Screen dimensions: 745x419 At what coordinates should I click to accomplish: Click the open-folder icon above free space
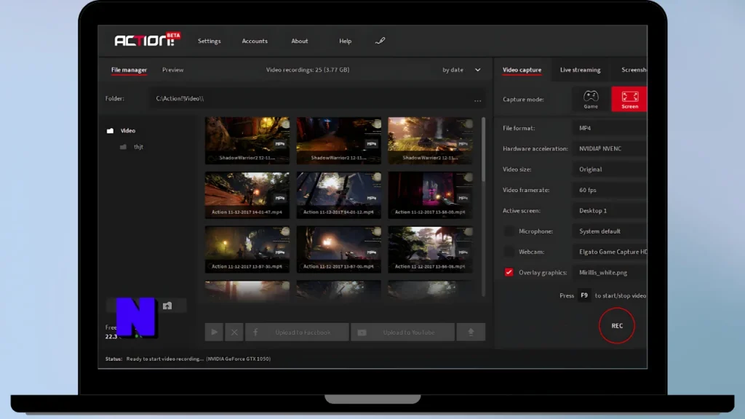(x=167, y=306)
